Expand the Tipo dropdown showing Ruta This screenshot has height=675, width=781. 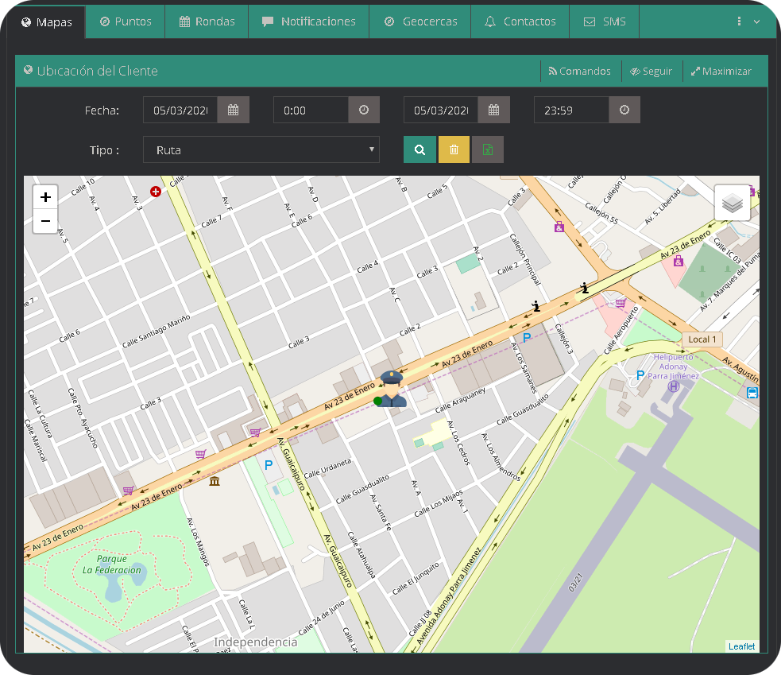click(x=261, y=149)
